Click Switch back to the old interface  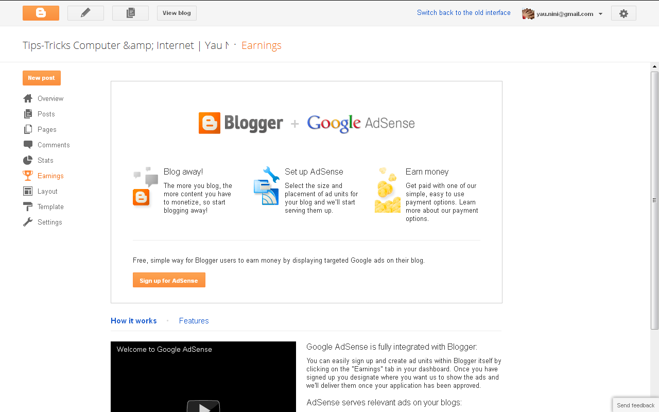coord(464,13)
